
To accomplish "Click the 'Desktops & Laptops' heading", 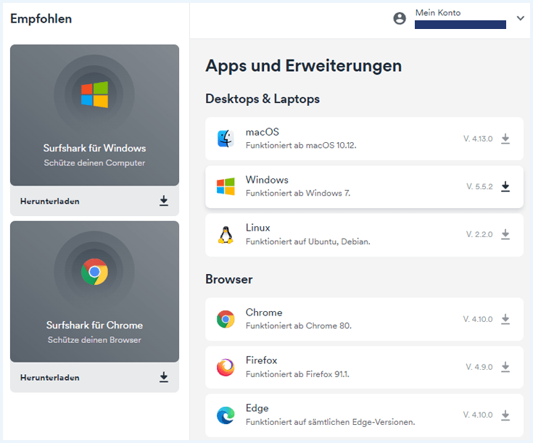I will click(x=263, y=99).
